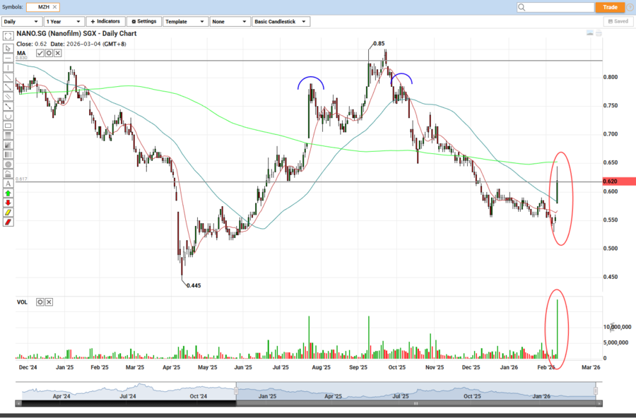Choose the text annotation tool
This screenshot has height=418, width=636.
8,182
